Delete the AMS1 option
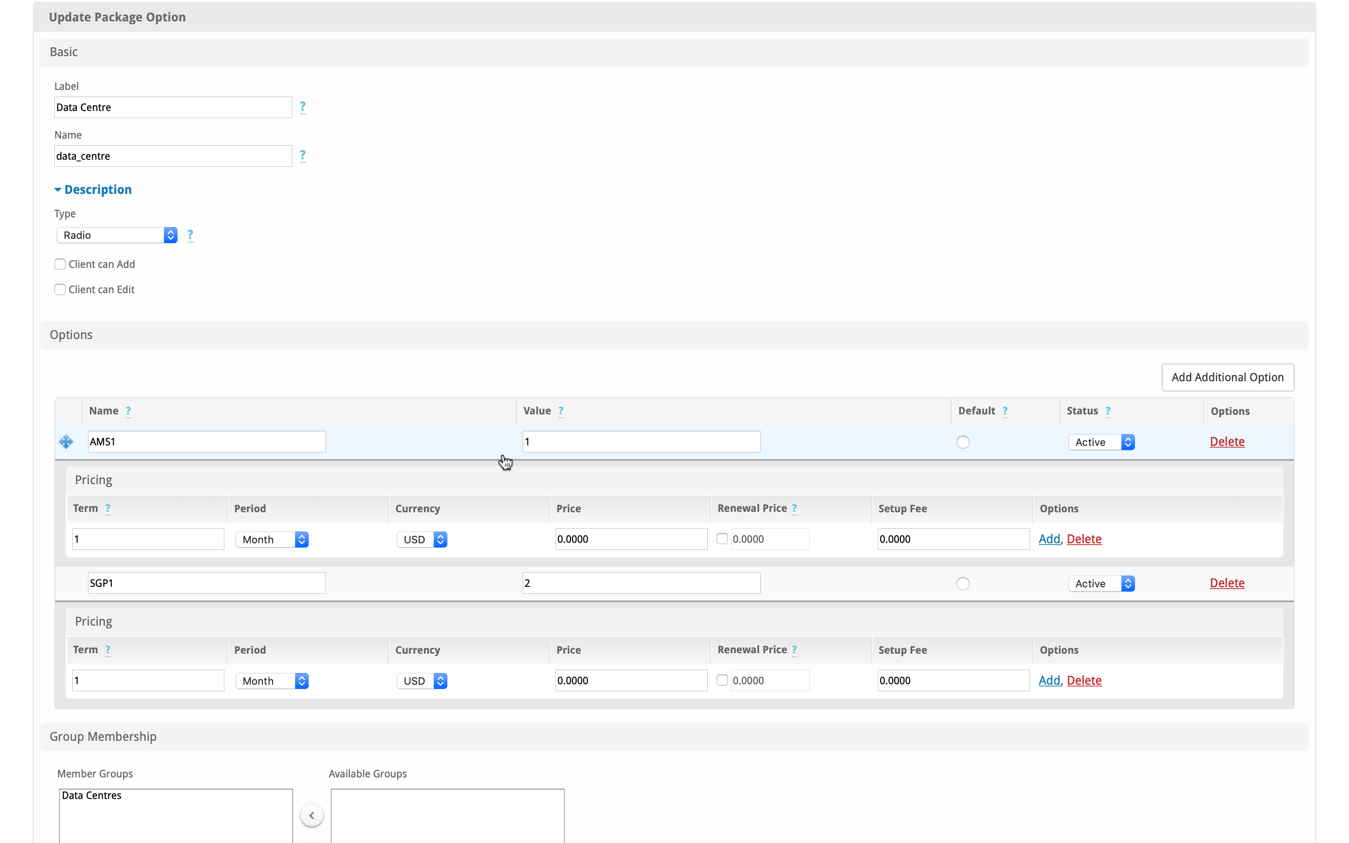The width and height of the screenshot is (1349, 843). click(x=1227, y=442)
